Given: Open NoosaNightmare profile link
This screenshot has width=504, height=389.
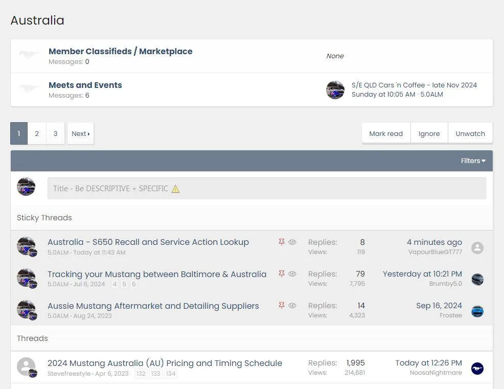Looking at the screenshot, I should pyautogui.click(x=436, y=373).
